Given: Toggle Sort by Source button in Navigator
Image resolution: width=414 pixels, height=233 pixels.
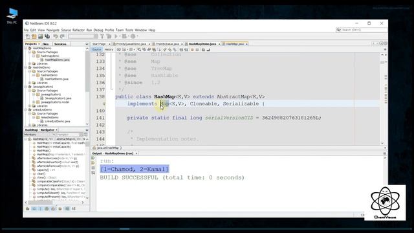Looking at the screenshot, I should tap(74, 208).
